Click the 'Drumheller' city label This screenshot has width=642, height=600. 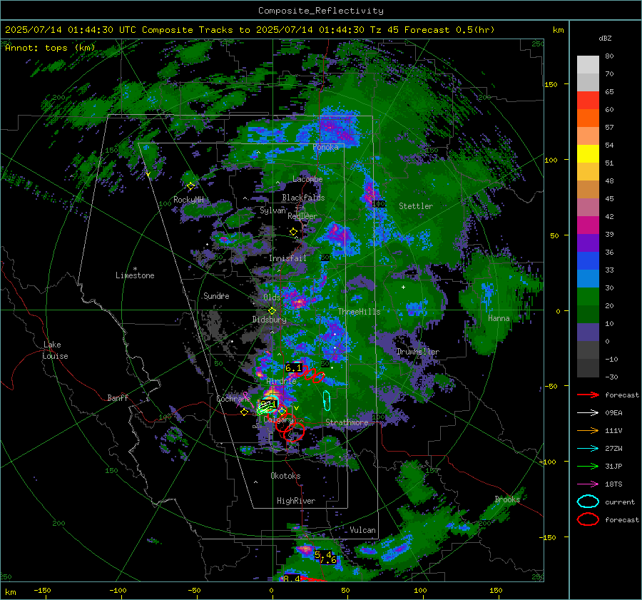[x=417, y=352]
